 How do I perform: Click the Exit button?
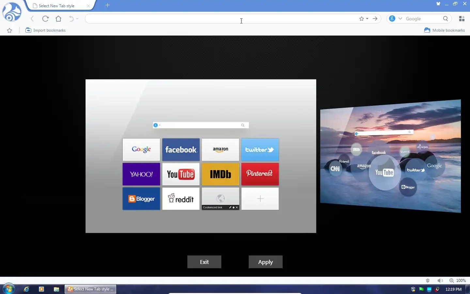pos(204,262)
